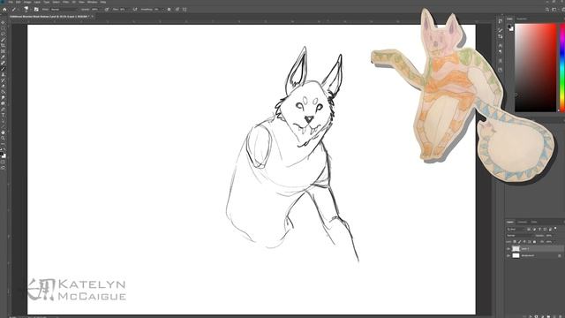The height and width of the screenshot is (318, 565).
Task: Toggle lock all padlock in Layers panel
Action: pyautogui.click(x=534, y=241)
